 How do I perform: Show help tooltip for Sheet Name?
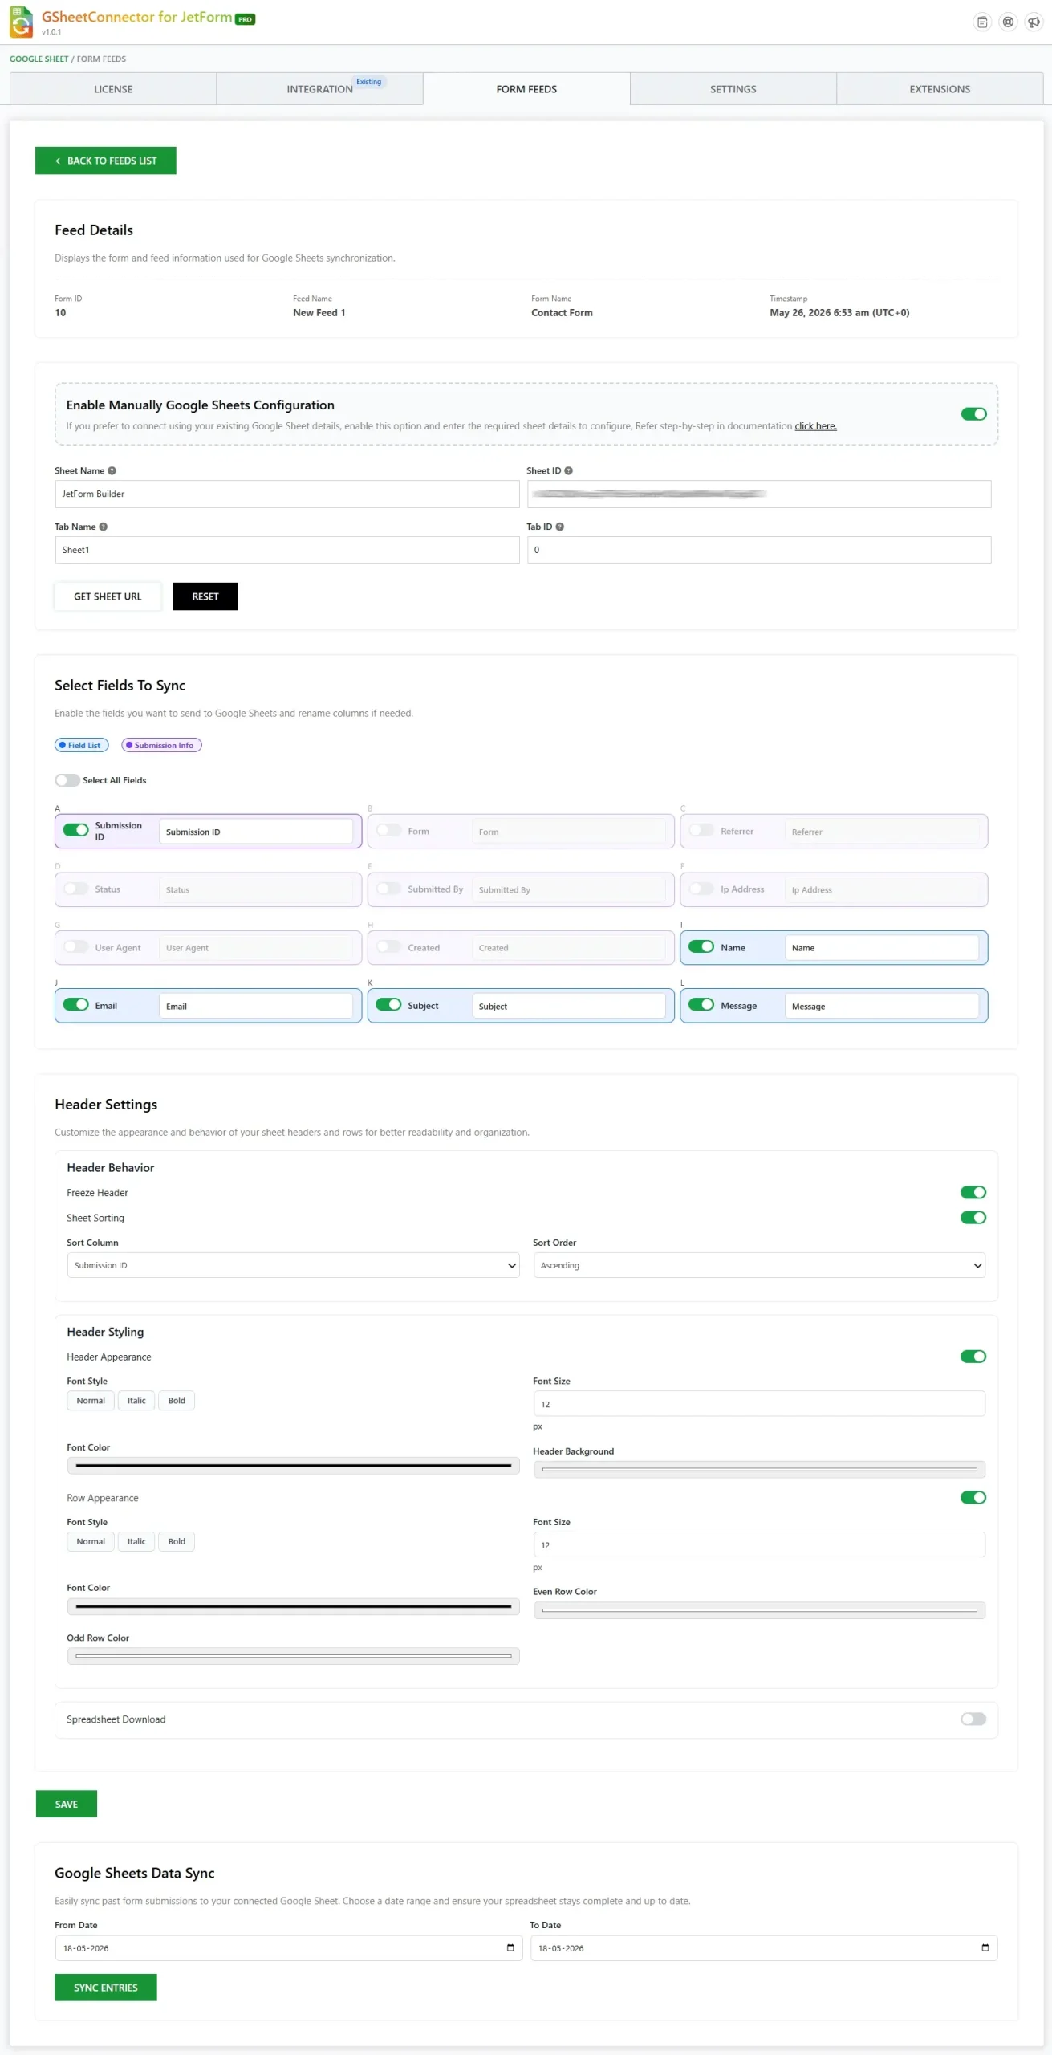pyautogui.click(x=112, y=471)
